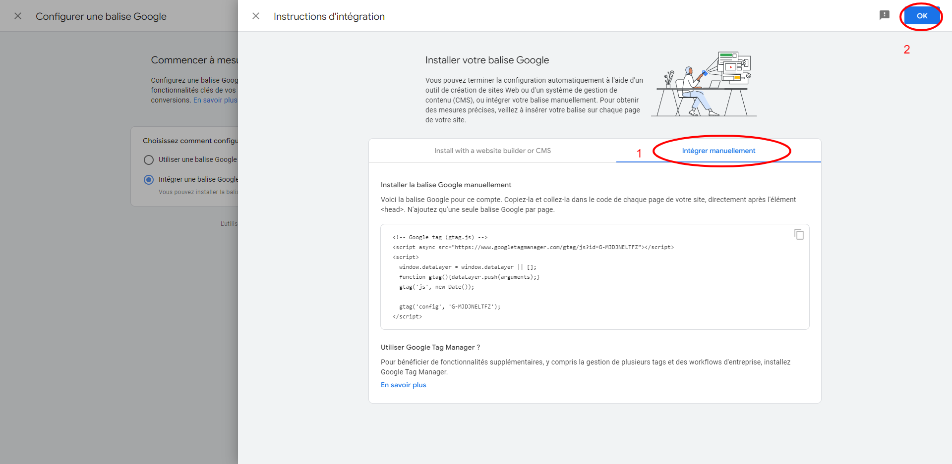Screen dimensions: 952x464
Task: Click the googletagmanager script src line
Action: (533, 247)
